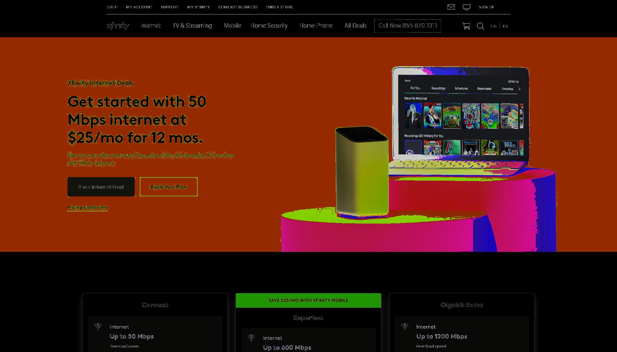Image resolution: width=617 pixels, height=352 pixels.
Task: Click the xFi gateway tower image
Action: [362, 172]
